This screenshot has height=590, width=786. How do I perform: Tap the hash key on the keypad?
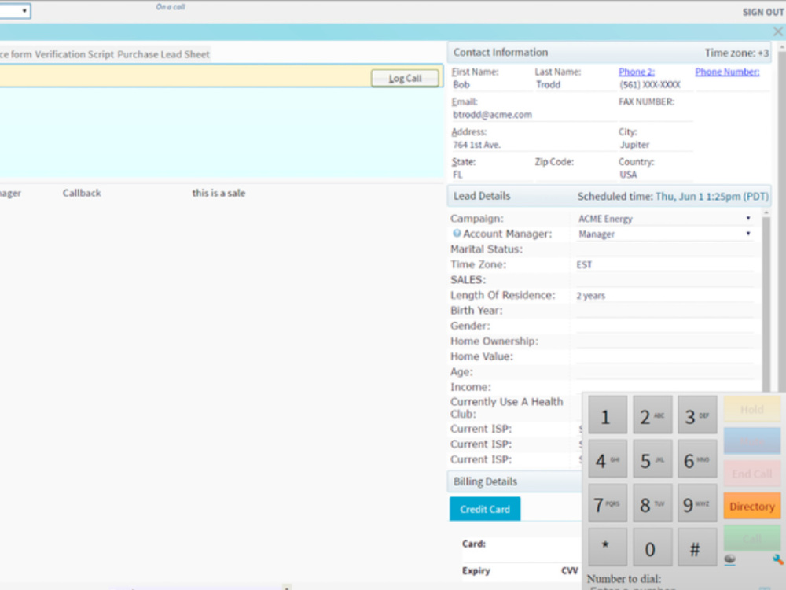[x=697, y=548]
